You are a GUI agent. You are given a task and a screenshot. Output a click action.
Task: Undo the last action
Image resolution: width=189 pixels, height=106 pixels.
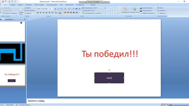[5, 1]
